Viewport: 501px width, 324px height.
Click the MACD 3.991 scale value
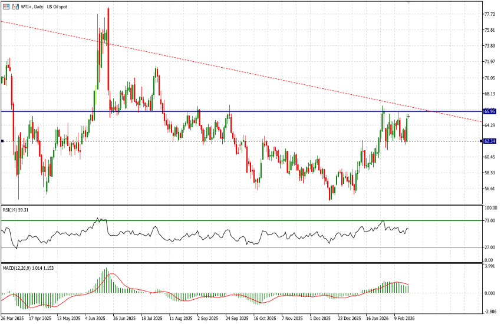point(489,266)
